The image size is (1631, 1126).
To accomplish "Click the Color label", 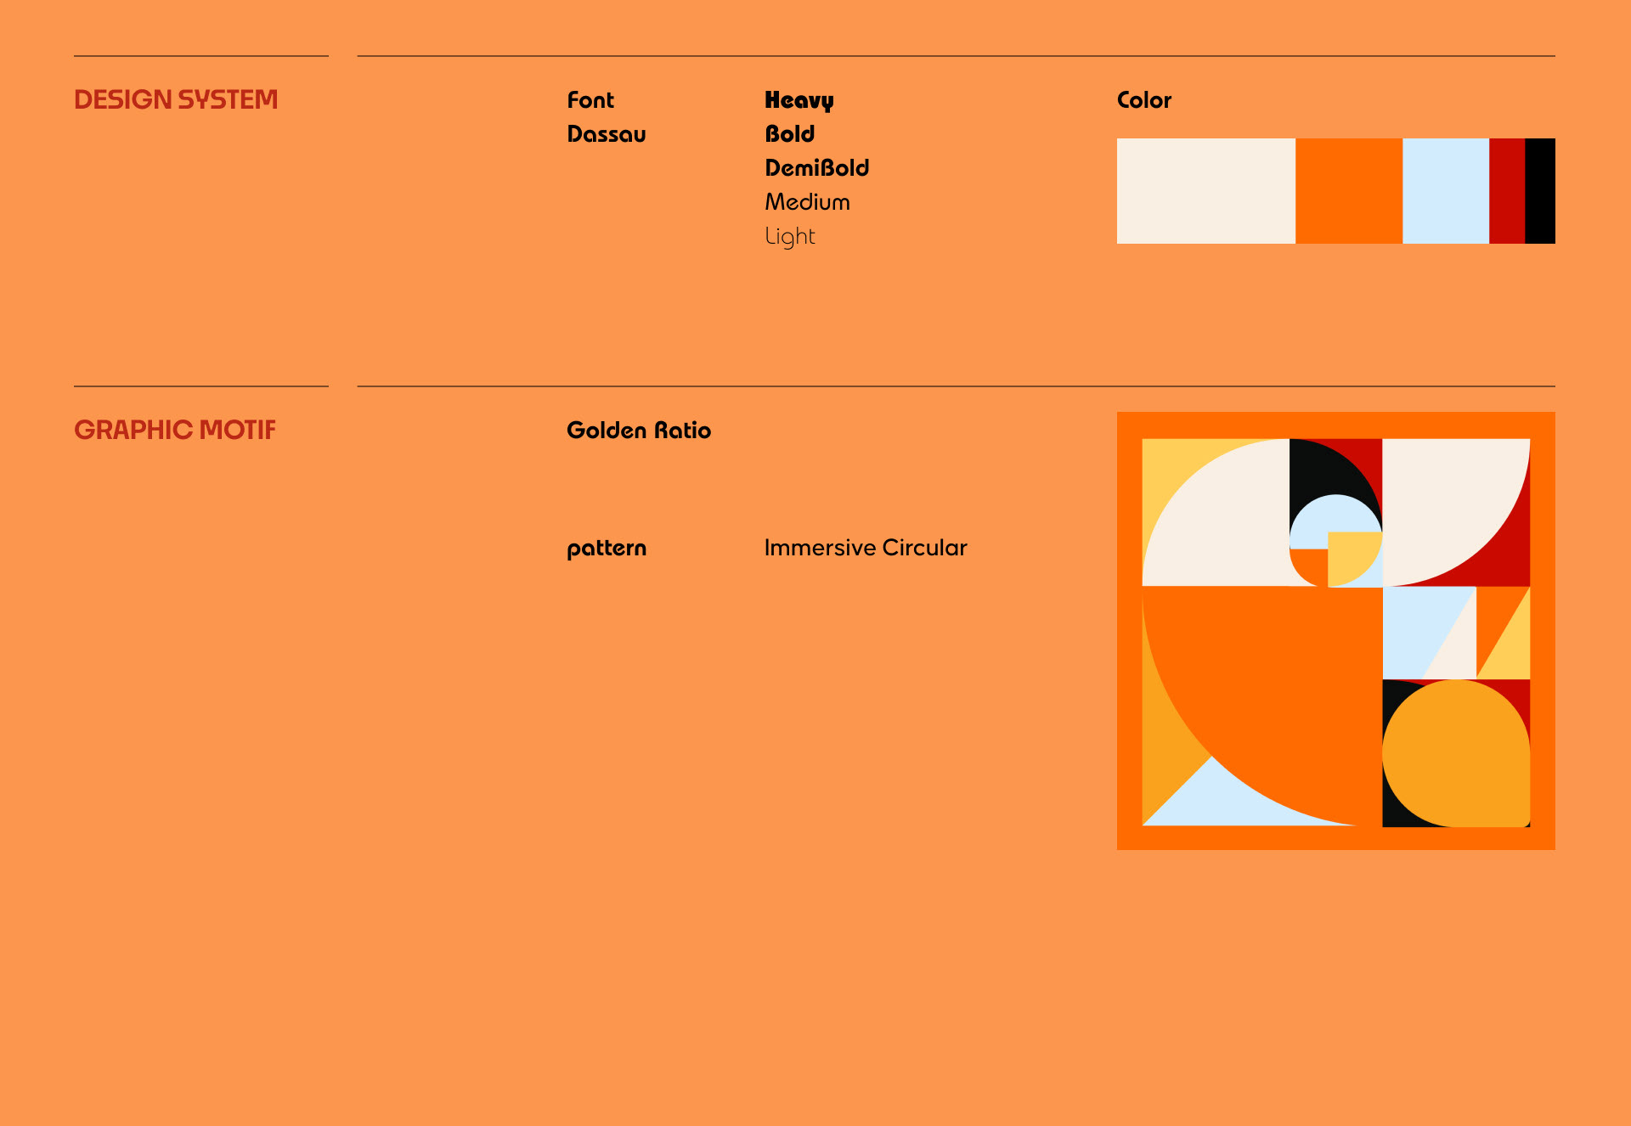I will coord(1144,100).
